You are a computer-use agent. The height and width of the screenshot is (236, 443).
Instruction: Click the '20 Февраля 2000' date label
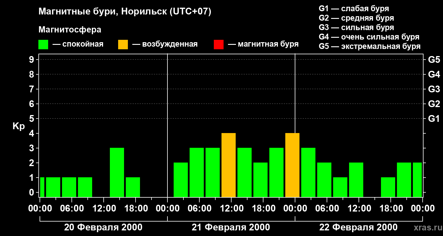pos(103,227)
